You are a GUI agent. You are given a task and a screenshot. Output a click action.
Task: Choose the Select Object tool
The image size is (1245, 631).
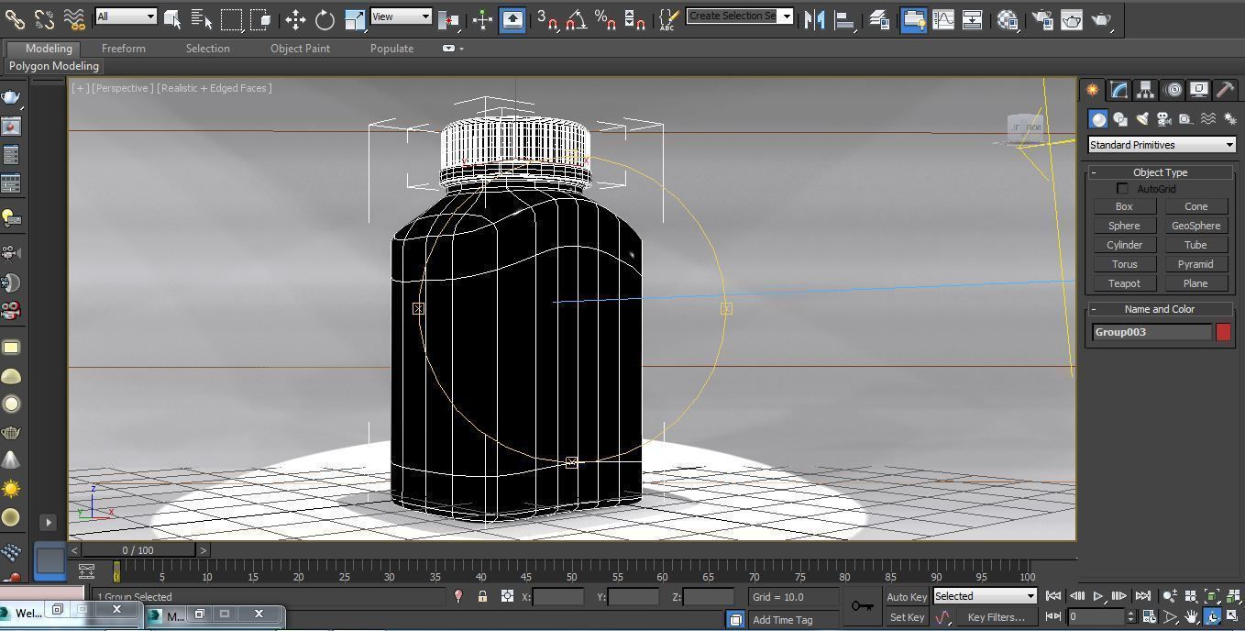(x=172, y=18)
